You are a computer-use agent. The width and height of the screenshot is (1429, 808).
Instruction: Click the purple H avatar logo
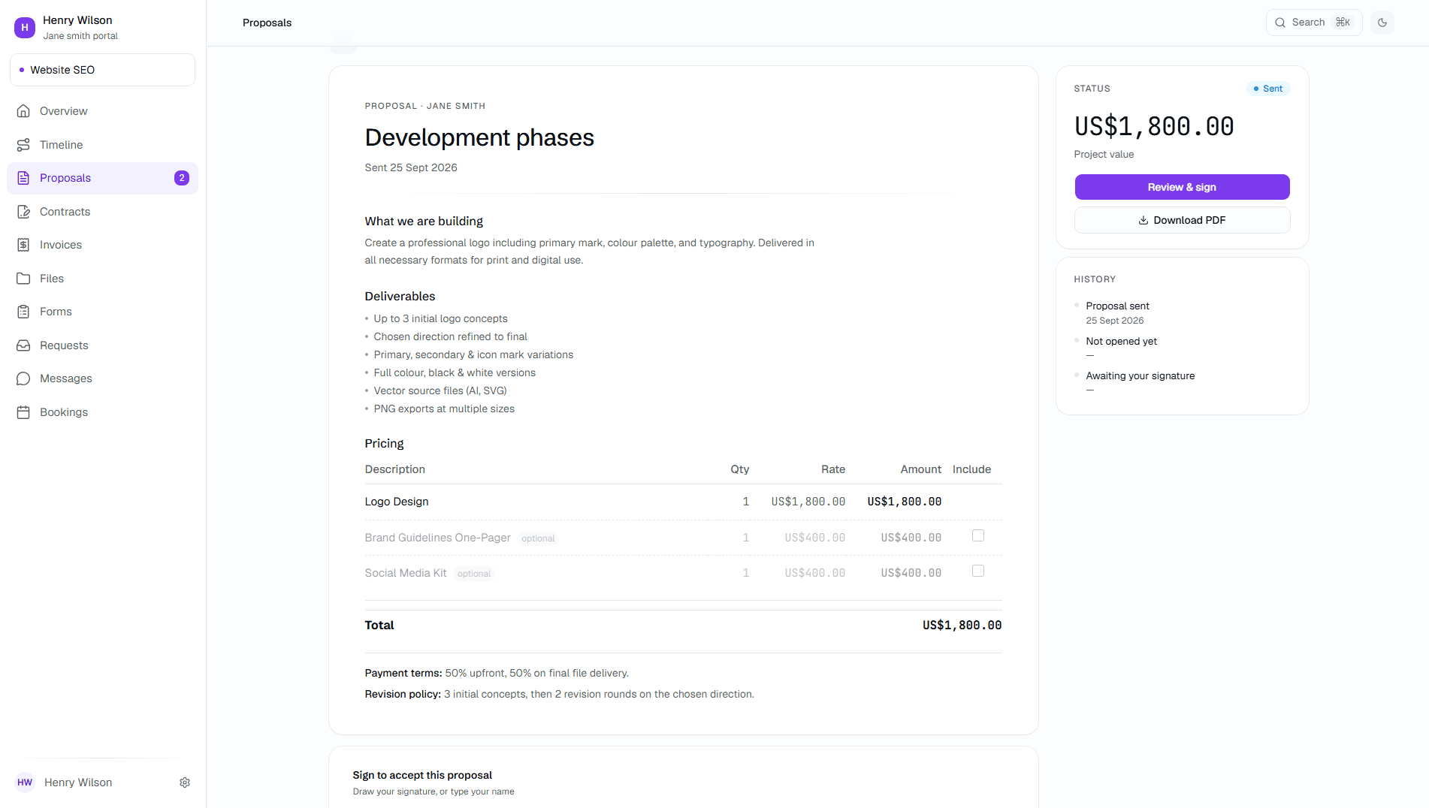coord(25,27)
